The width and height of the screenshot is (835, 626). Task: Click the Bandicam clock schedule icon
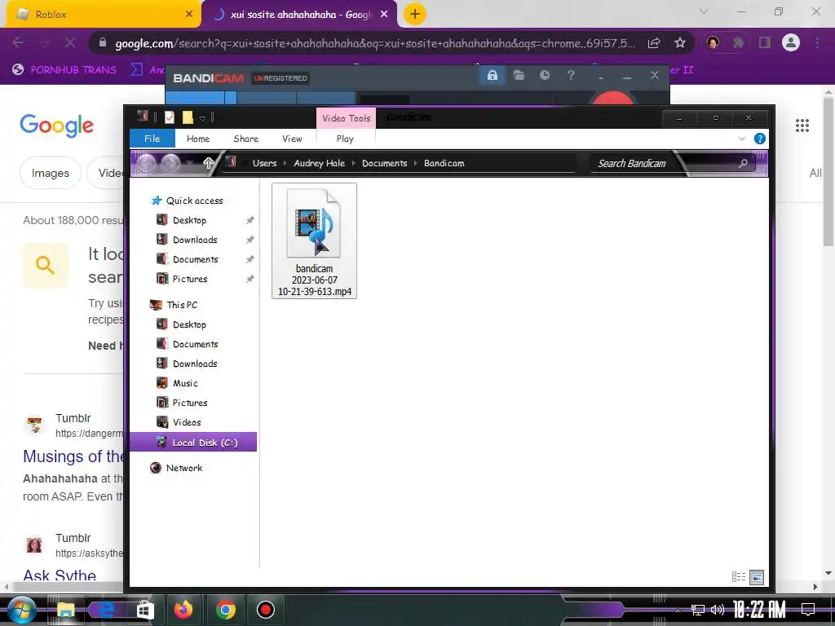click(544, 76)
